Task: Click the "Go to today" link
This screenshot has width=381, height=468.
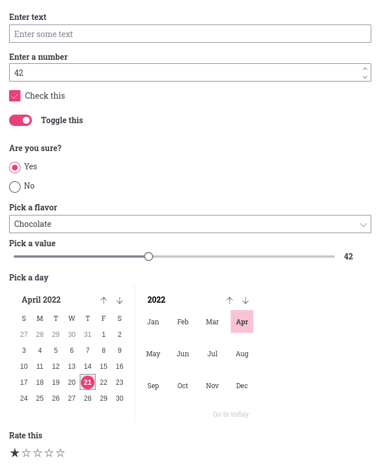Action: [231, 414]
